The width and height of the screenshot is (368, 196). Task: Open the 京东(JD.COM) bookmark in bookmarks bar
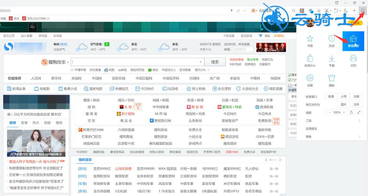click(x=36, y=18)
